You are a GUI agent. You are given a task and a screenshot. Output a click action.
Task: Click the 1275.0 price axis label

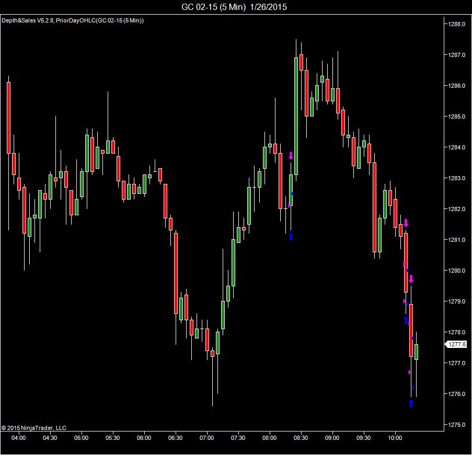[x=457, y=425]
